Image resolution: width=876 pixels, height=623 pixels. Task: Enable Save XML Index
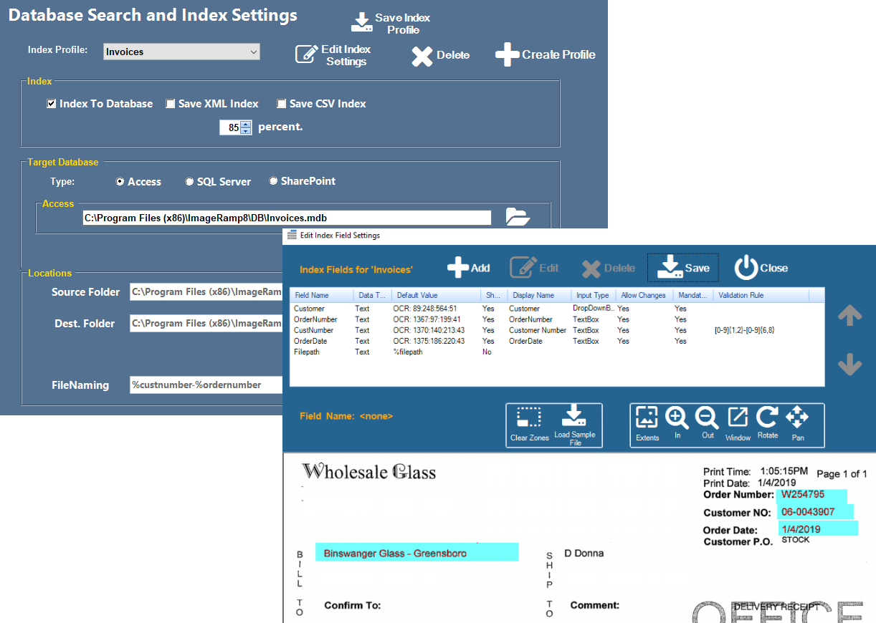pyautogui.click(x=171, y=104)
